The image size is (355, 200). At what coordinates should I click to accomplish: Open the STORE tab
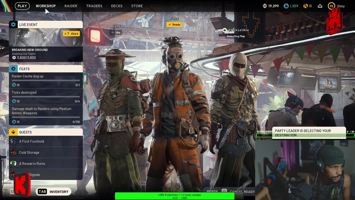click(x=137, y=6)
